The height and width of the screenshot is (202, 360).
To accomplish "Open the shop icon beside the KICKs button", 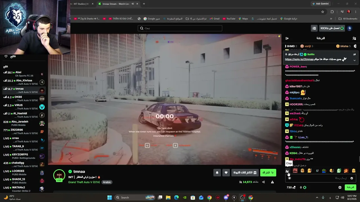I will (314, 28).
